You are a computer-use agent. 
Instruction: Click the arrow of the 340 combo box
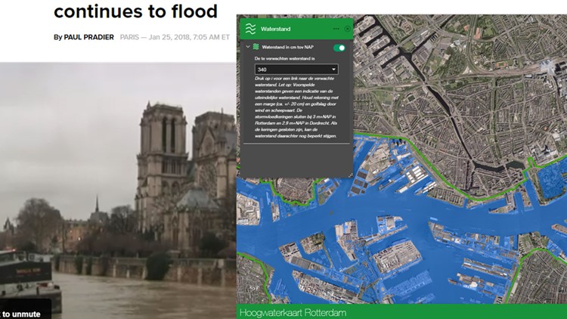pos(333,70)
